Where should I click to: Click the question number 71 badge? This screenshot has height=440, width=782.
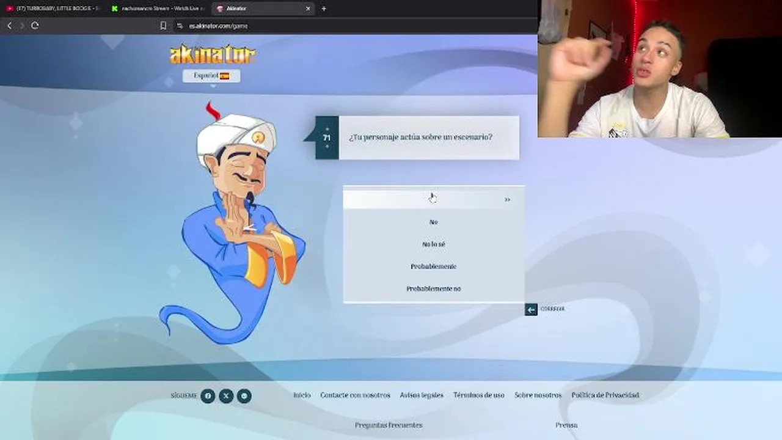tap(327, 137)
